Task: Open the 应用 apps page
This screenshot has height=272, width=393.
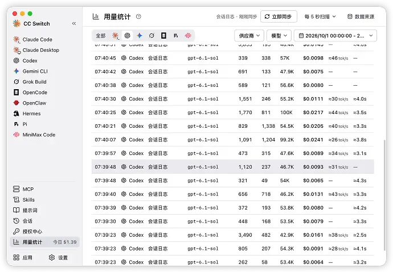Action: click(23, 257)
